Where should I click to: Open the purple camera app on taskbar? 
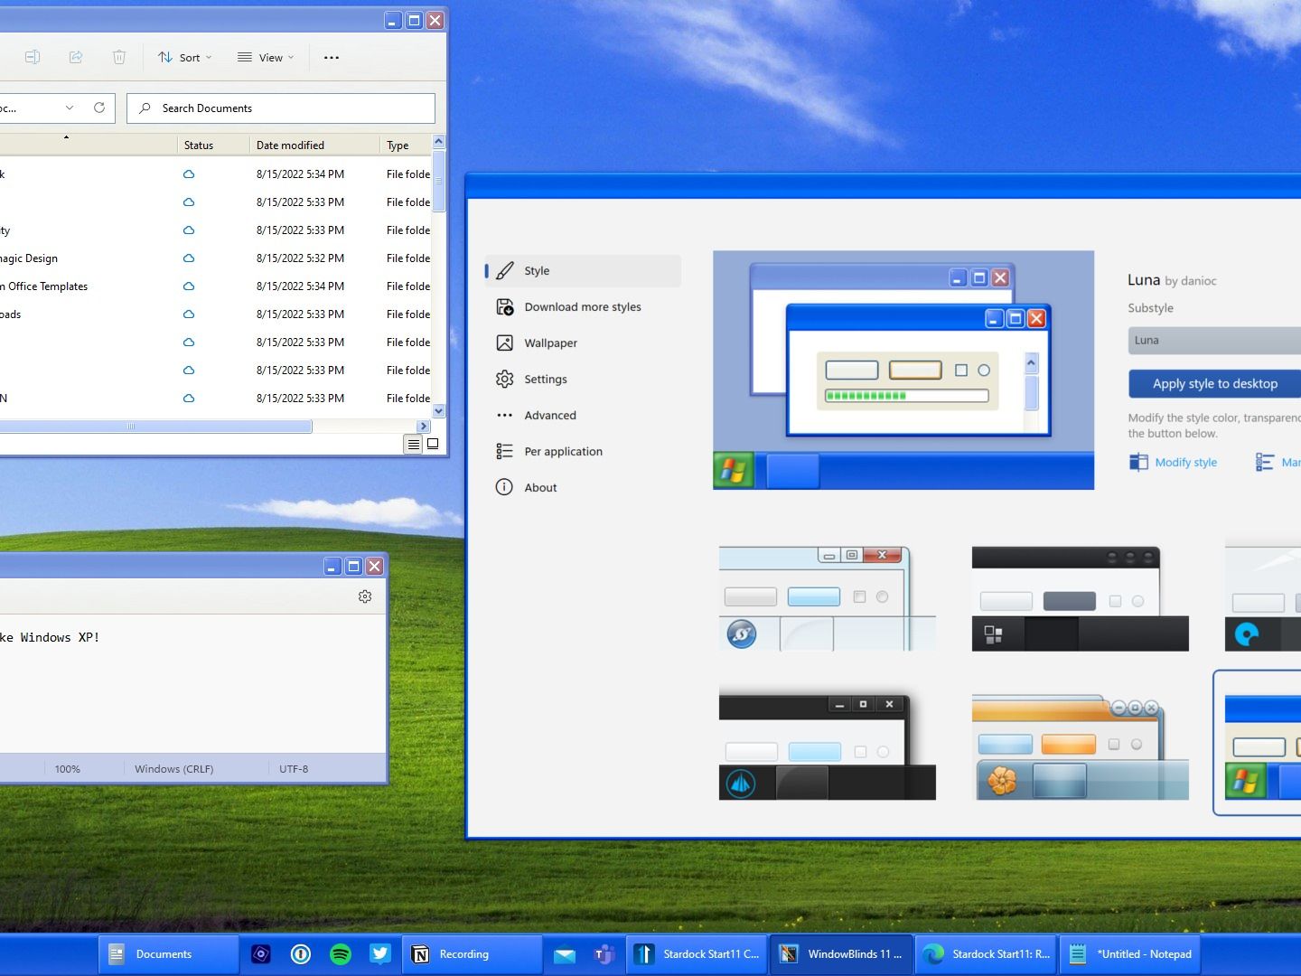[261, 954]
